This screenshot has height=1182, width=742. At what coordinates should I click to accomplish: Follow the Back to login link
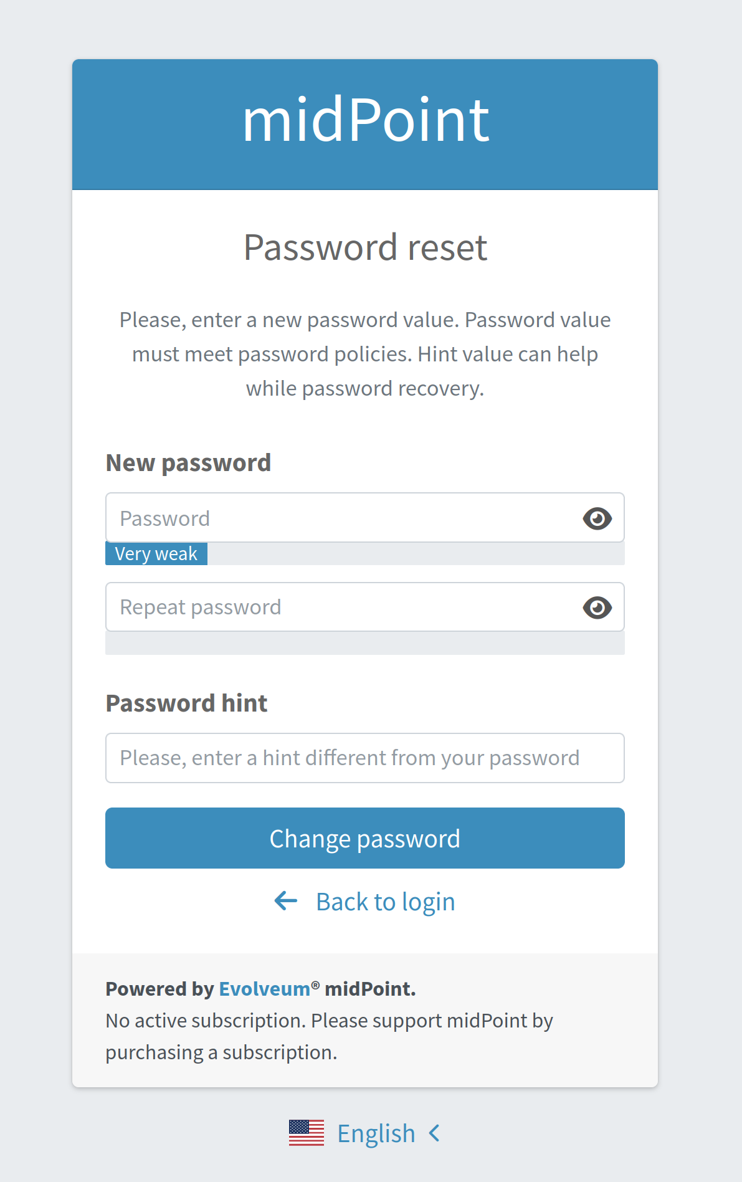coord(386,901)
